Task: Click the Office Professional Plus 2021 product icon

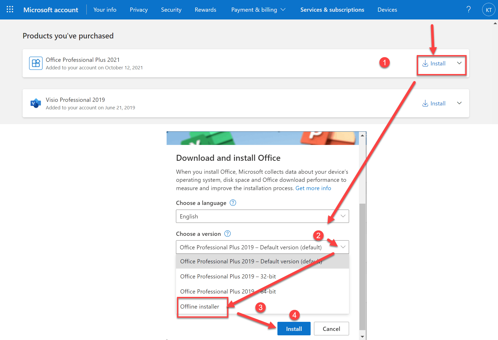Action: coord(36,63)
